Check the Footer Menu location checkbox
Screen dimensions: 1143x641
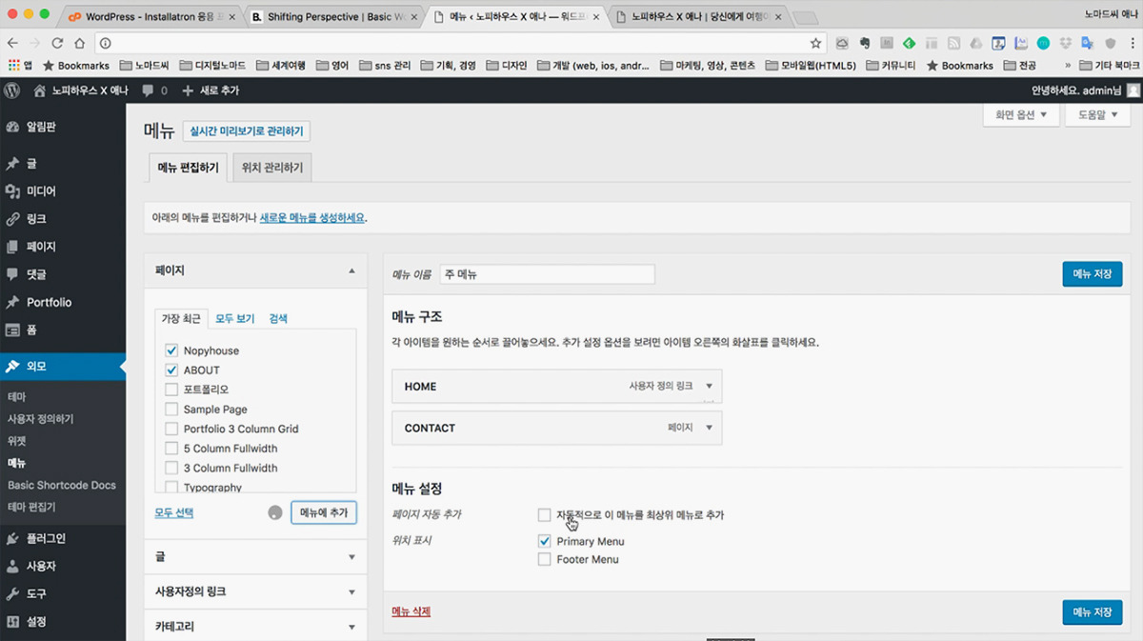(x=544, y=559)
